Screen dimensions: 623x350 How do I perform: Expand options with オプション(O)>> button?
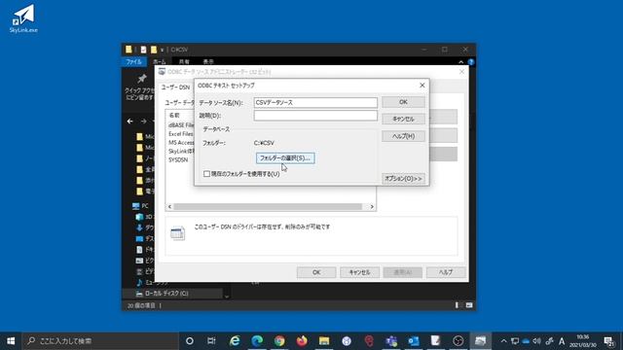[403, 179]
